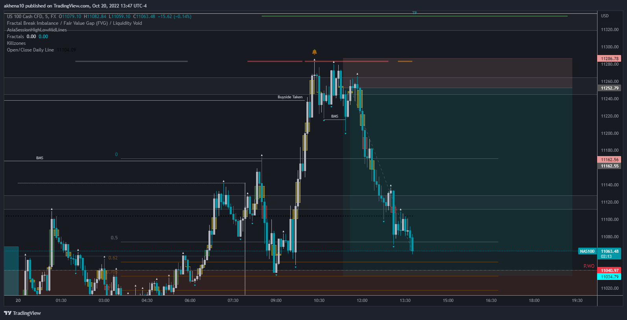Screen dimensions: 627x320
Task: Click the 16:30 time axis label
Action: 491,300
